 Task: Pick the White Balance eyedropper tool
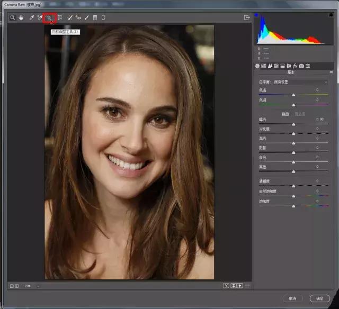[x=31, y=17]
